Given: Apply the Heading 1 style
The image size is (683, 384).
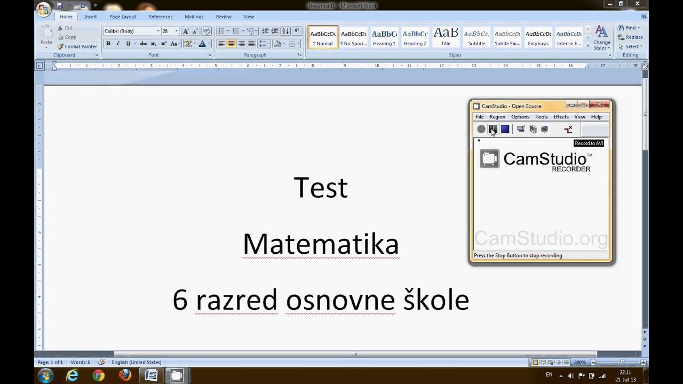Looking at the screenshot, I should pos(384,37).
